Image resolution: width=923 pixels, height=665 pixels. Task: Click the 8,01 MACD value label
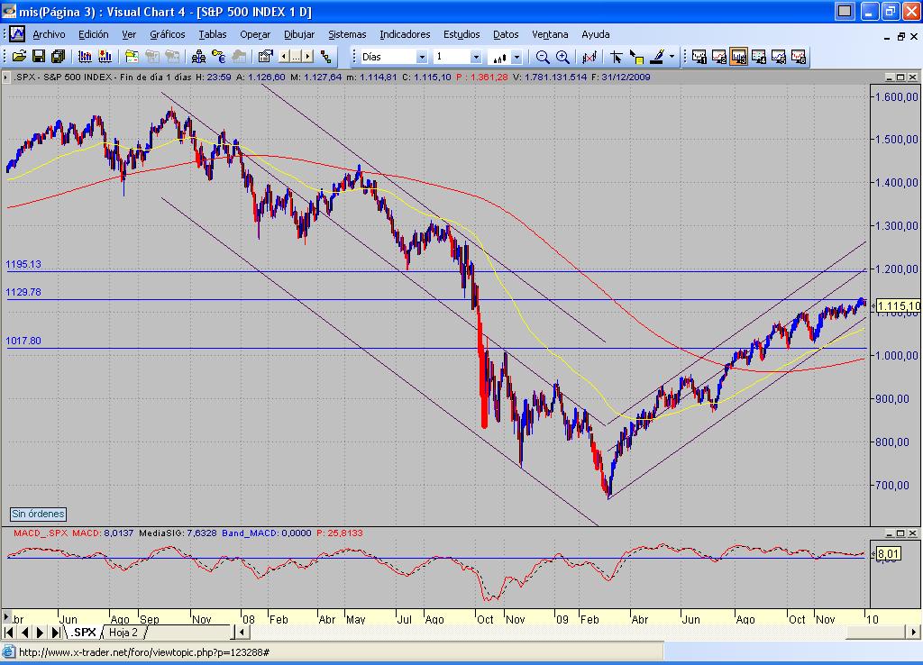pyautogui.click(x=888, y=554)
